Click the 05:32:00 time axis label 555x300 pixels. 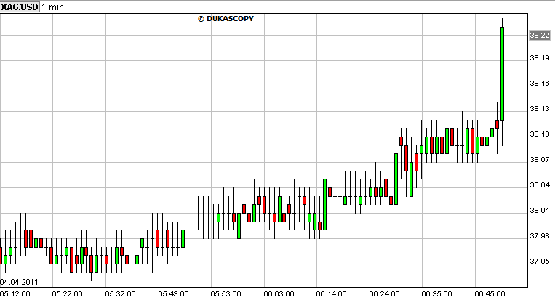pyautogui.click(x=120, y=293)
